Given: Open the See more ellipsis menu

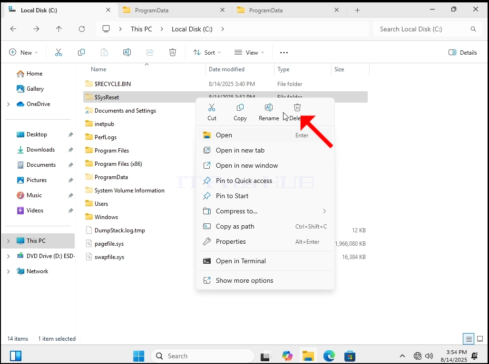Looking at the screenshot, I should pos(284,53).
